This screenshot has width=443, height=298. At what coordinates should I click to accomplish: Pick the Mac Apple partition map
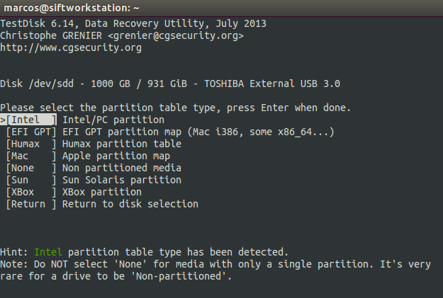click(31, 156)
